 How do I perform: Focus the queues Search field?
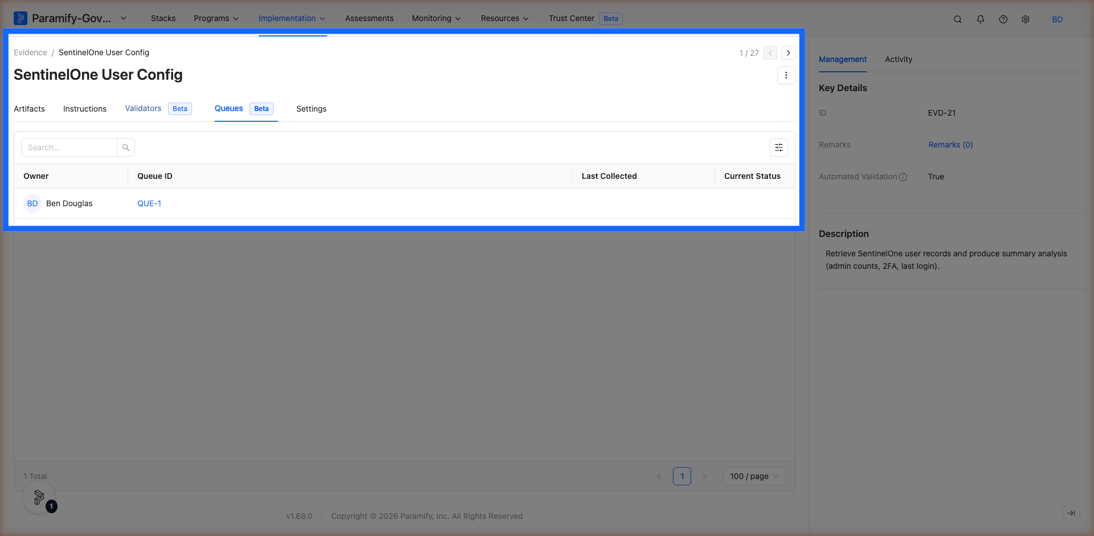coord(69,148)
